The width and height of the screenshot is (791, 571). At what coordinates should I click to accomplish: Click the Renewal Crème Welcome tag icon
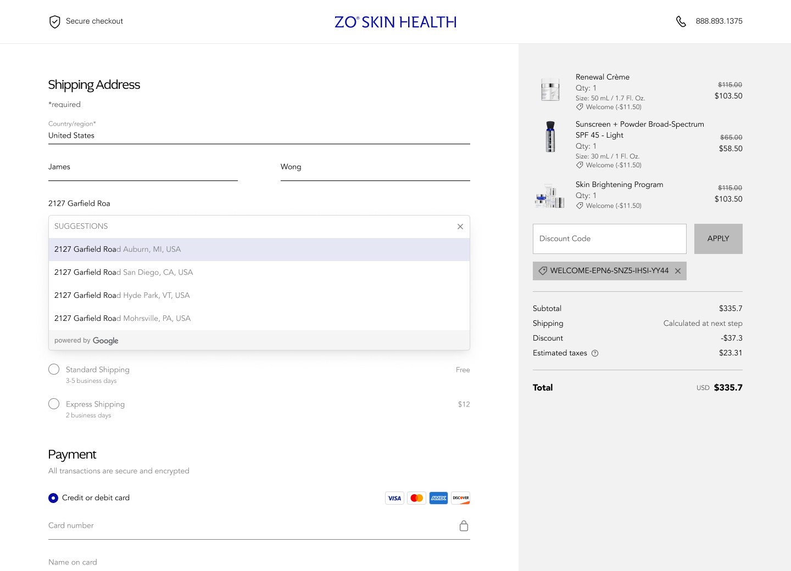click(580, 107)
